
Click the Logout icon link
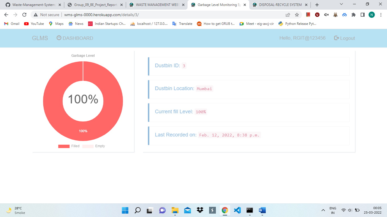(345, 38)
